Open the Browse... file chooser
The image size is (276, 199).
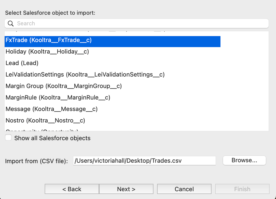[244, 160]
